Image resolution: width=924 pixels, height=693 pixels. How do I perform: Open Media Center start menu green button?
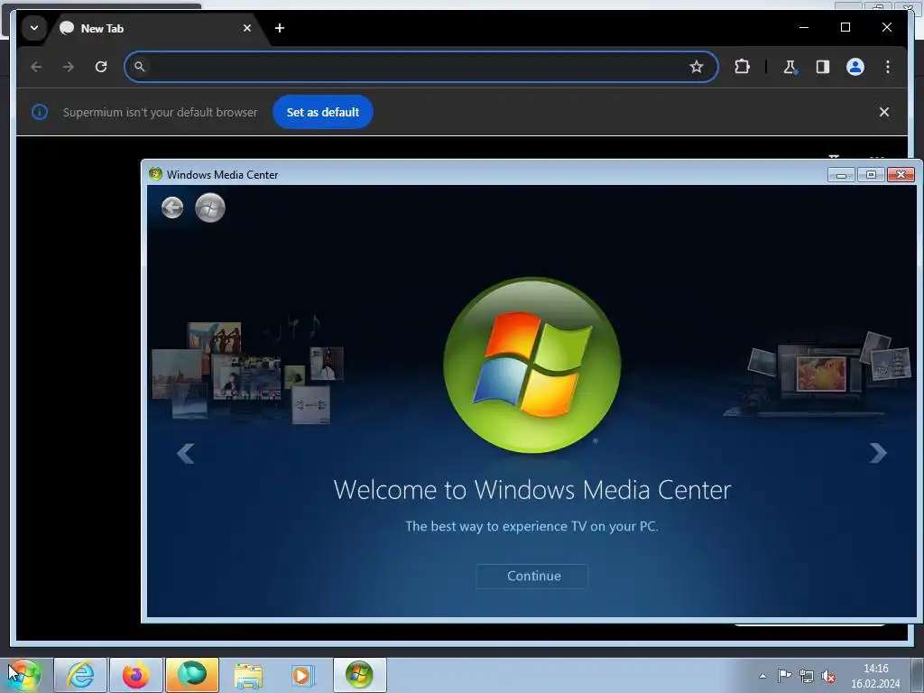(209, 208)
